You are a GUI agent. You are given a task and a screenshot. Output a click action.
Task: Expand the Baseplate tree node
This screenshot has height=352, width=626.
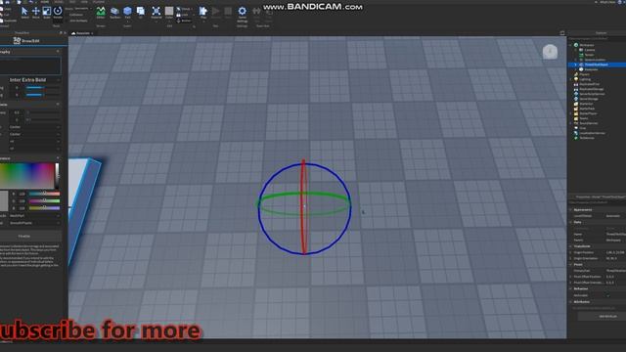coord(575,69)
